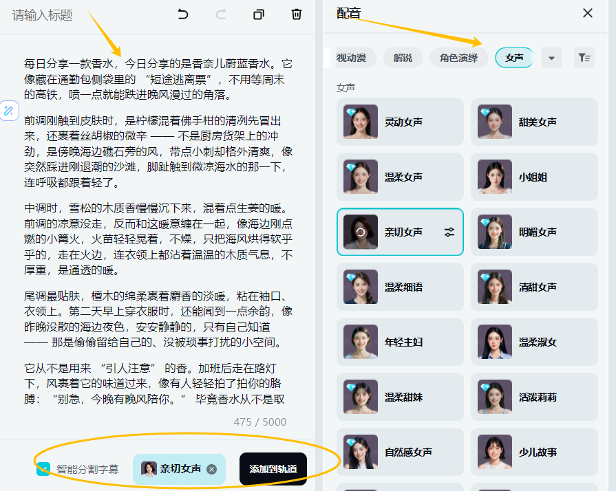Expand more voice categories dropdown
Image resolution: width=616 pixels, height=491 pixels.
[x=551, y=58]
